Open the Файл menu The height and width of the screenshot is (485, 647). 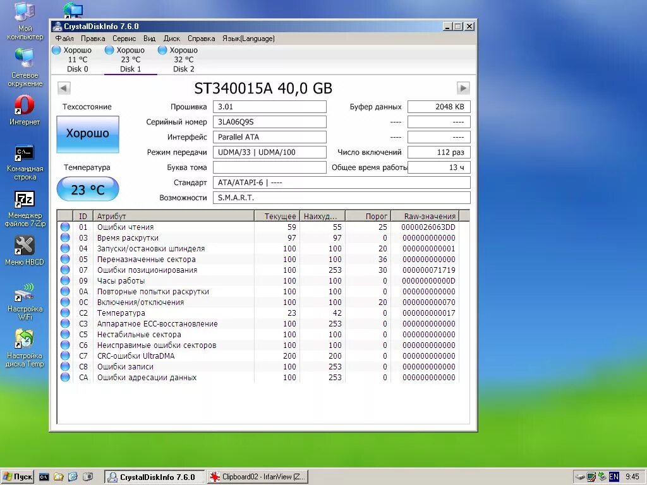tap(64, 39)
